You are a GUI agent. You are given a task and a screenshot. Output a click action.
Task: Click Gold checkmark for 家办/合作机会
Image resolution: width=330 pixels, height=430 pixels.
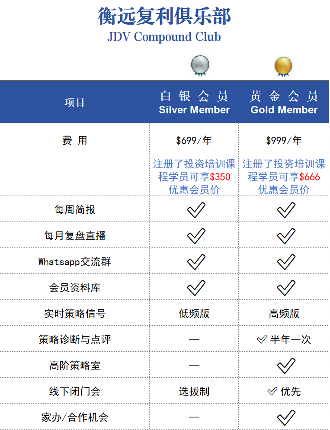pyautogui.click(x=286, y=417)
